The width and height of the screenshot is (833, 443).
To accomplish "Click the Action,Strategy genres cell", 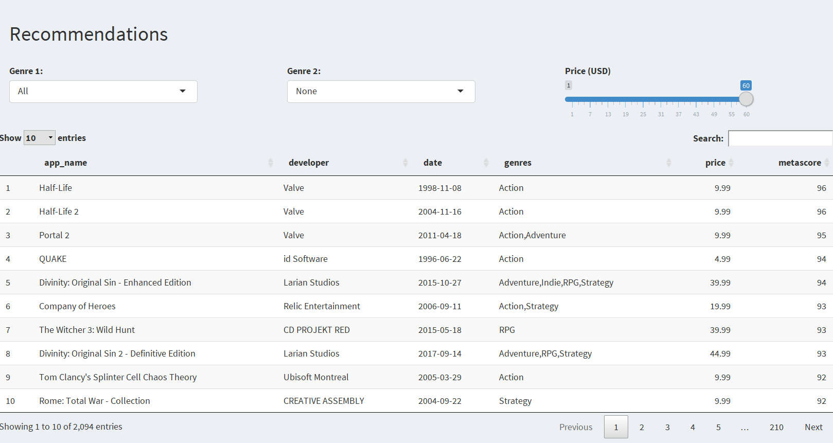I will tap(528, 306).
